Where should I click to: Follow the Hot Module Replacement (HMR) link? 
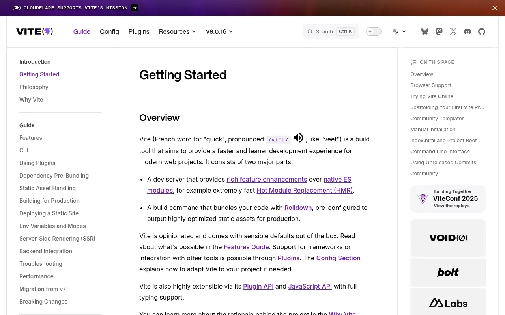(305, 190)
